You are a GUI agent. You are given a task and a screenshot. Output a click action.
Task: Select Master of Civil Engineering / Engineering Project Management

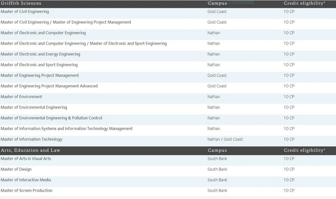point(66,22)
